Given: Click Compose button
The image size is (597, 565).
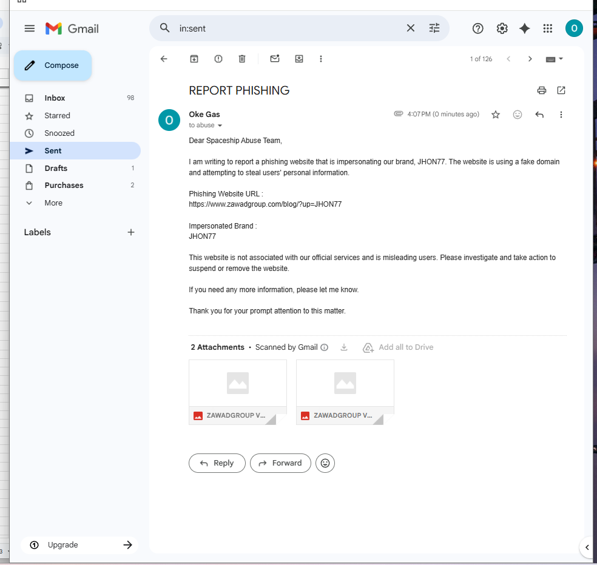Looking at the screenshot, I should tap(53, 65).
